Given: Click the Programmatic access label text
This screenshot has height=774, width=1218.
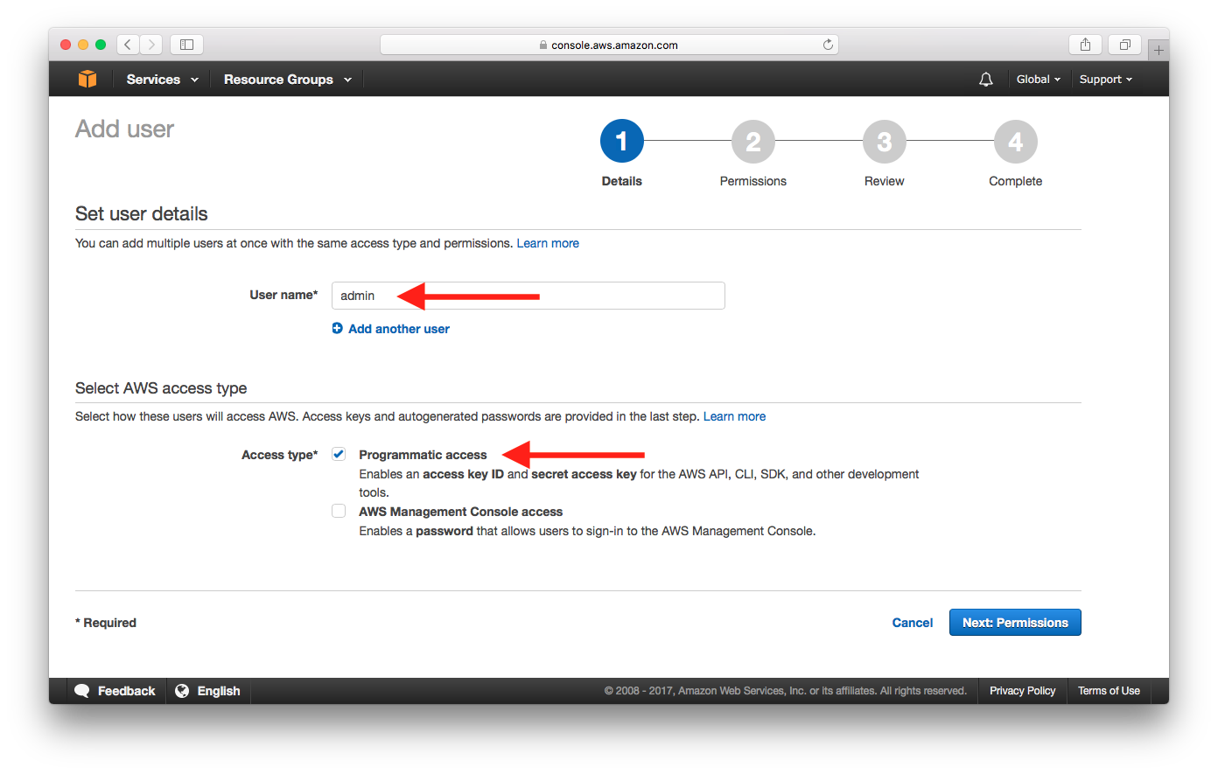Looking at the screenshot, I should [423, 455].
